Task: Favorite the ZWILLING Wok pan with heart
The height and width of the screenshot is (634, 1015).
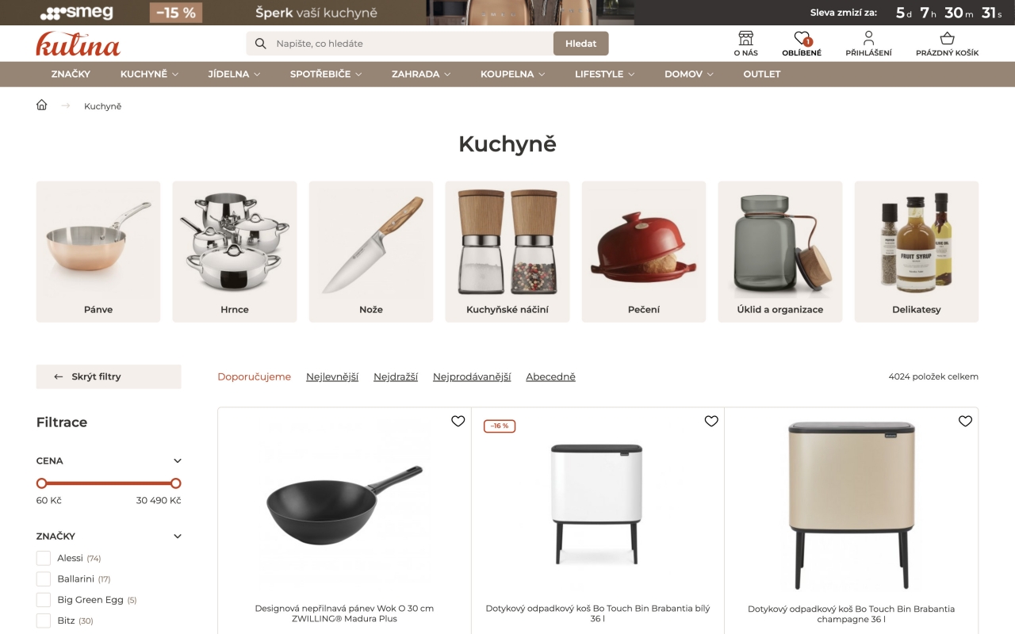Action: 458,421
